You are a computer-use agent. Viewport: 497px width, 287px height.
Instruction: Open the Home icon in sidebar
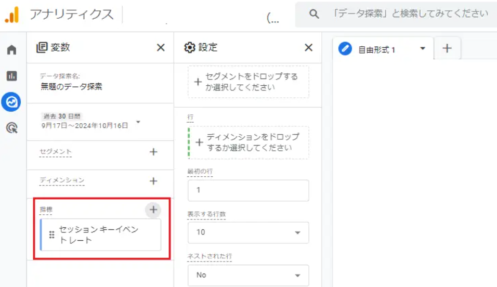pyautogui.click(x=12, y=49)
